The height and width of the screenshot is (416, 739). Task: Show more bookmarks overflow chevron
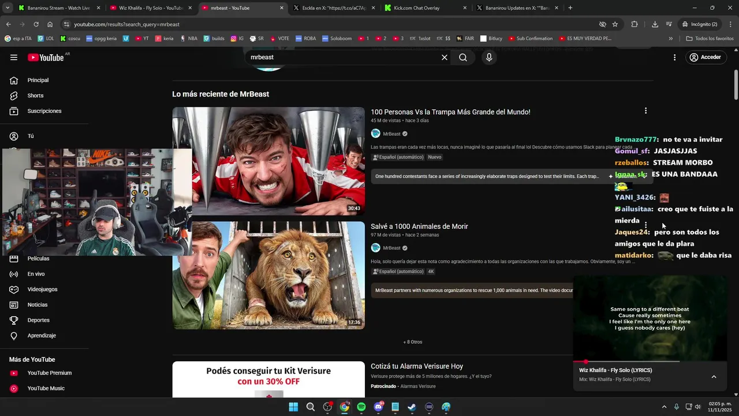(670, 39)
